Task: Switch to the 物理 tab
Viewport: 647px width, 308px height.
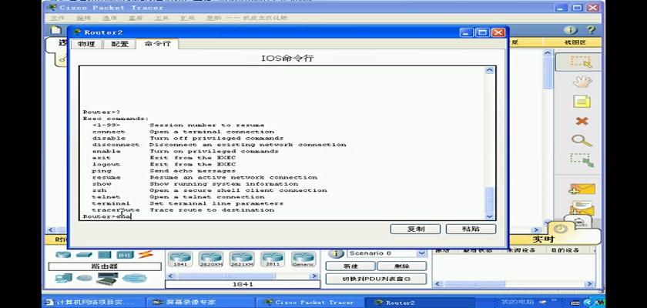Action: pos(87,44)
